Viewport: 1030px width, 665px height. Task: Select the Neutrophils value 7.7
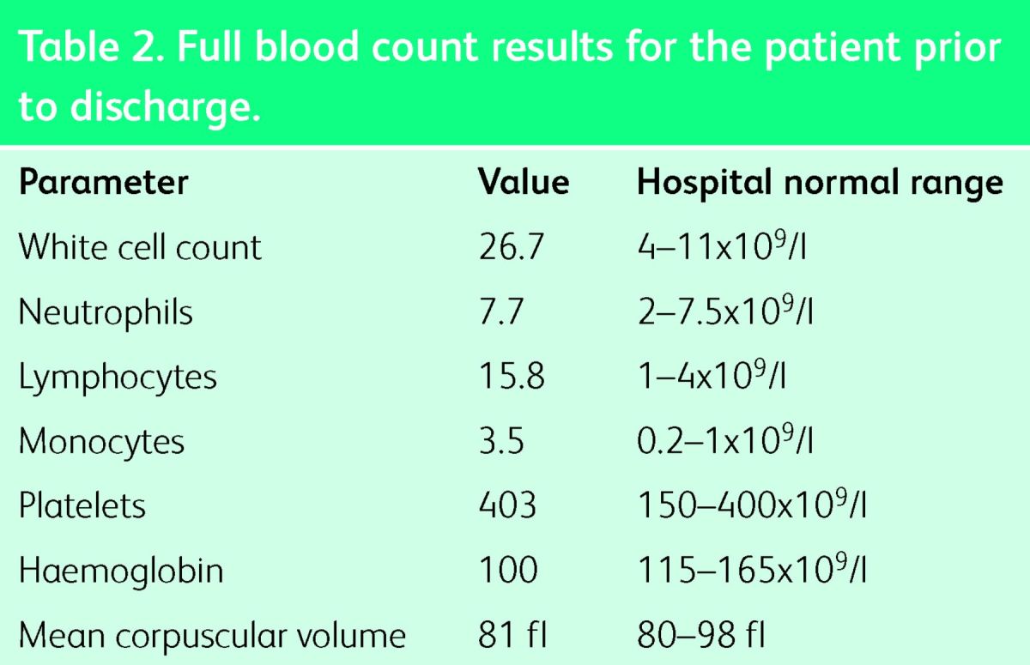[501, 312]
